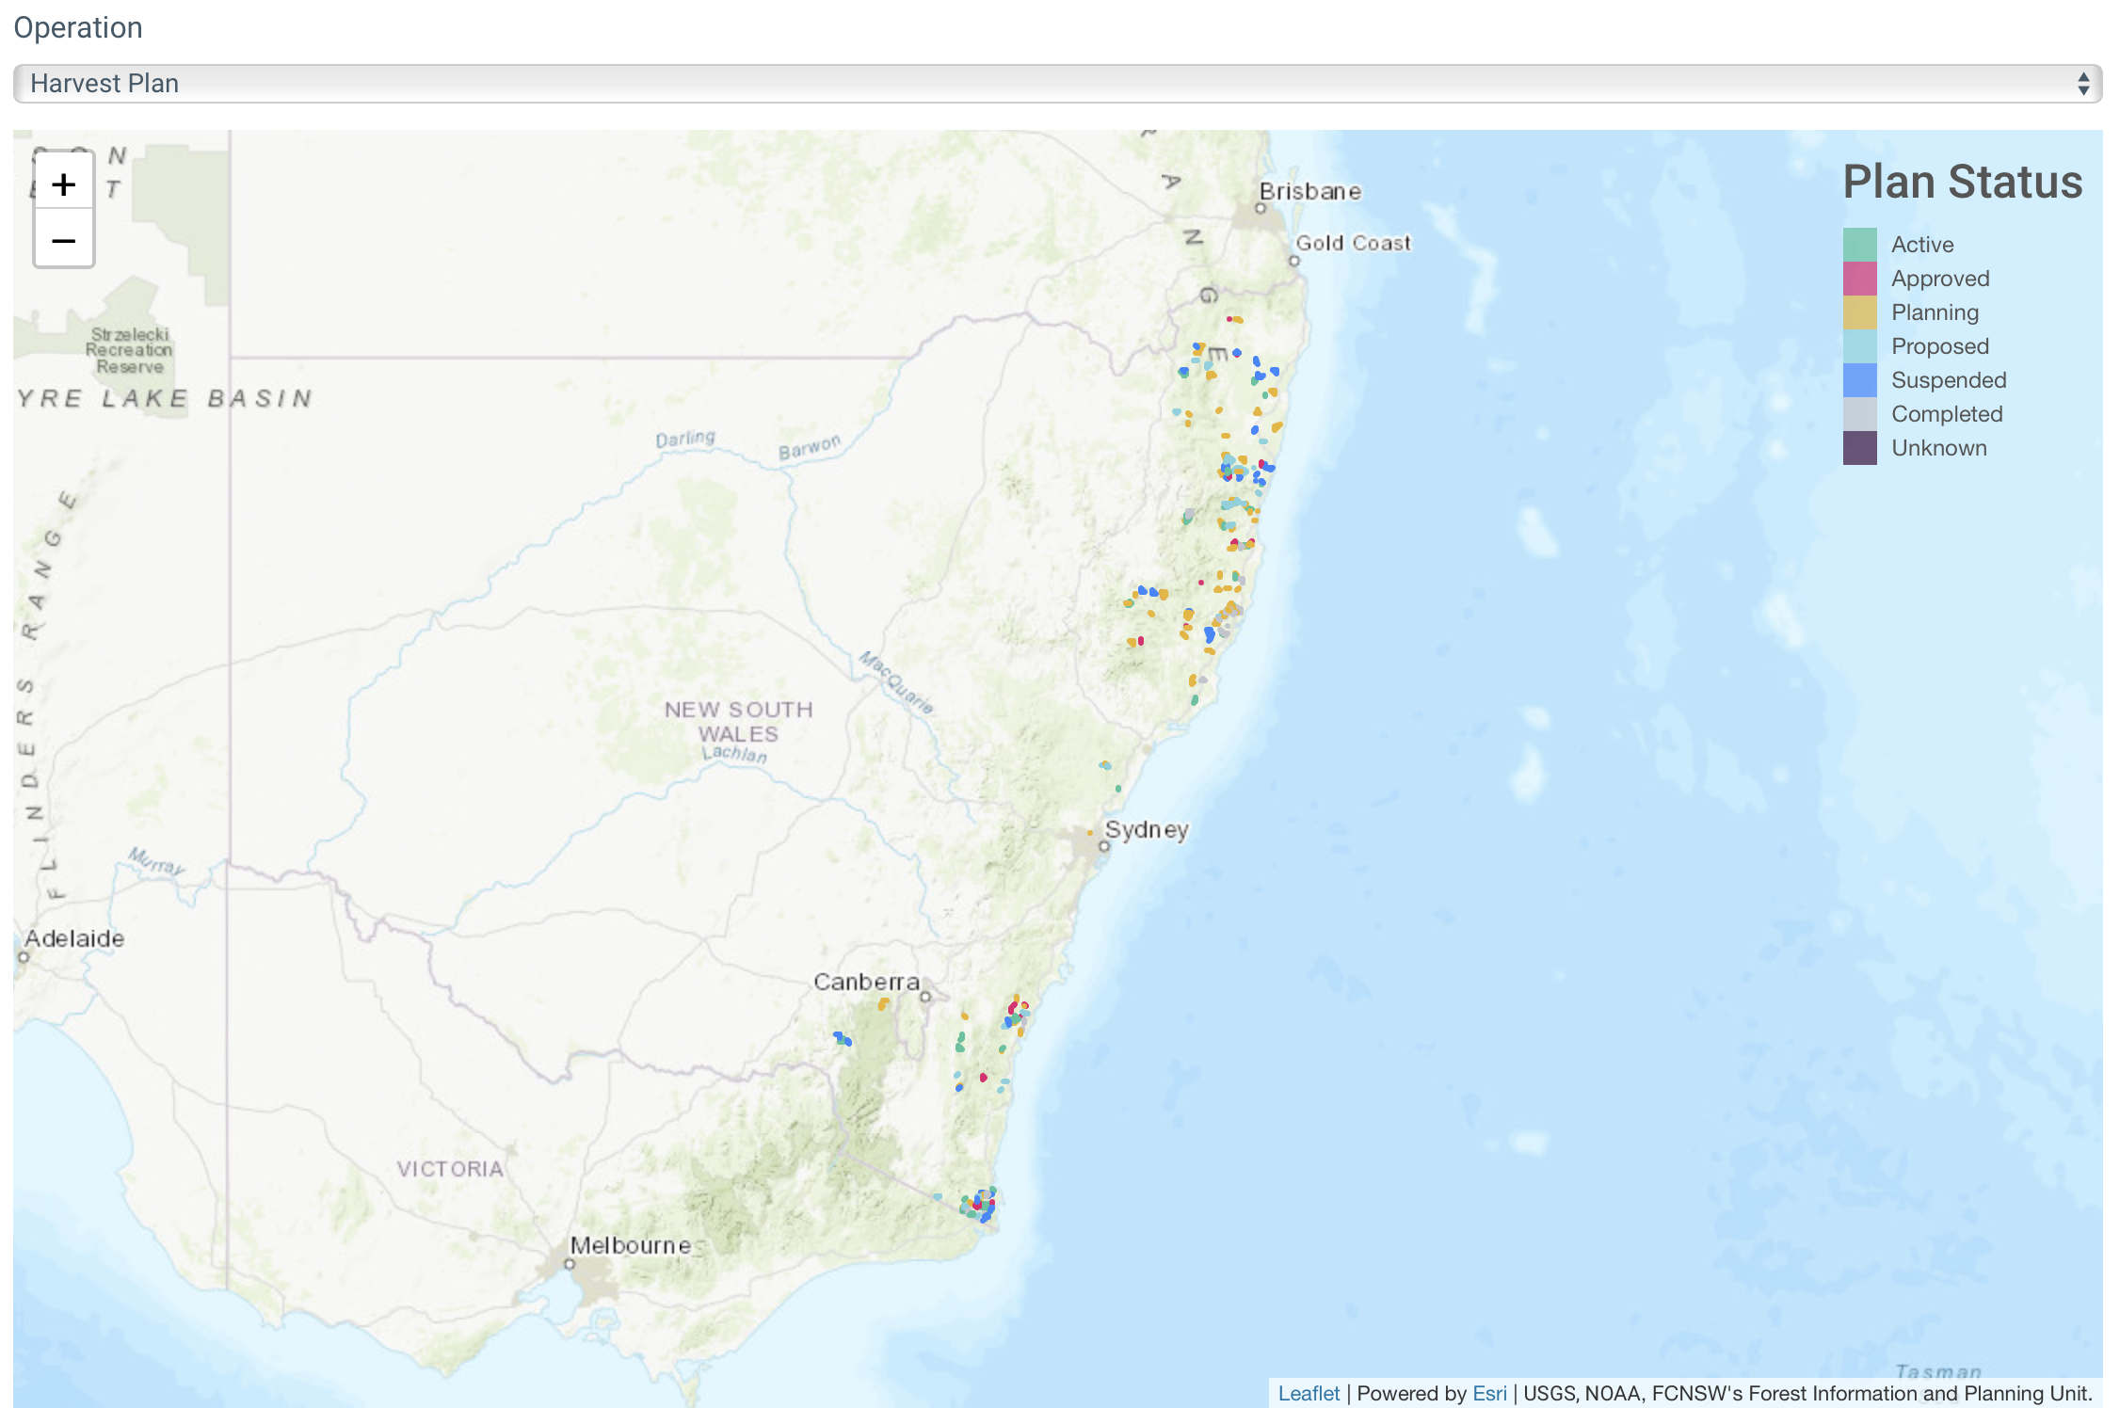Click the Adelaide city marker on map
The width and height of the screenshot is (2120, 1408).
(24, 957)
